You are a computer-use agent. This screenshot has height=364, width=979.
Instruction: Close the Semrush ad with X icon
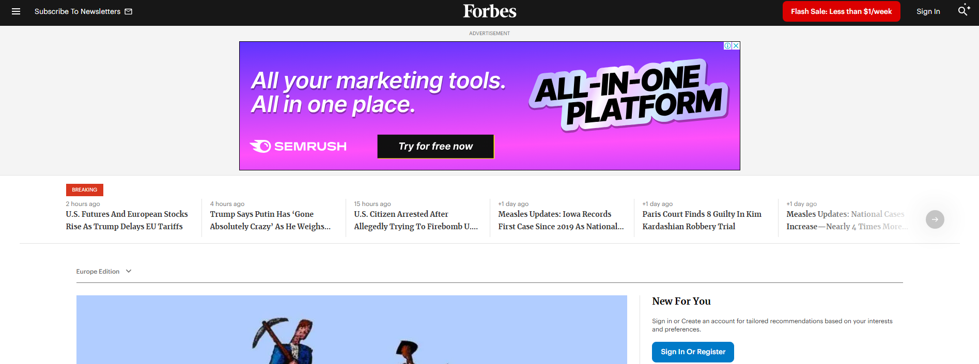(736, 46)
